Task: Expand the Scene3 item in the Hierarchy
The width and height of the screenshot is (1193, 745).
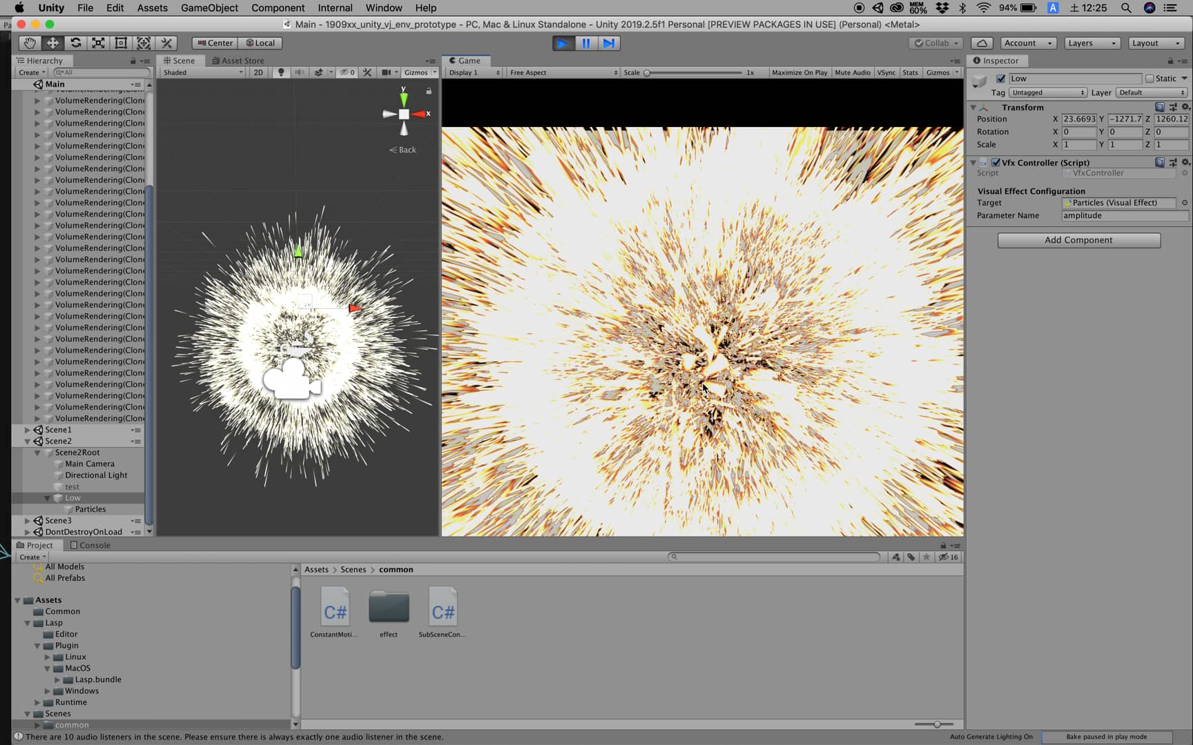Action: point(28,520)
